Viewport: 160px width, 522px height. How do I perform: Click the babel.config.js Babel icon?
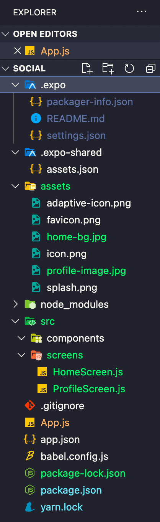pos(30,456)
